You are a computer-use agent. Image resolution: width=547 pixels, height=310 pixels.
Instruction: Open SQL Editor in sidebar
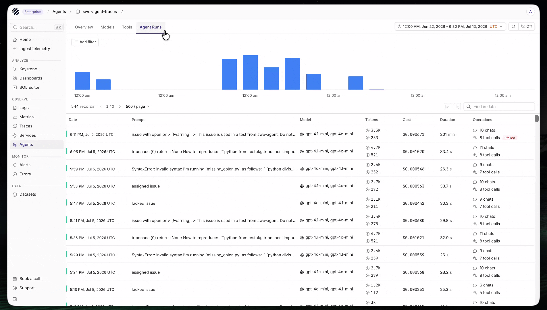click(x=37, y=87)
